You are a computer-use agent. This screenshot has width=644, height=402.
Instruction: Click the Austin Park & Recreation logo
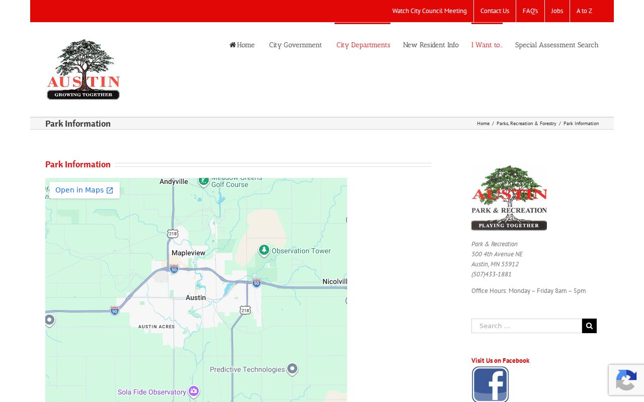(x=509, y=198)
